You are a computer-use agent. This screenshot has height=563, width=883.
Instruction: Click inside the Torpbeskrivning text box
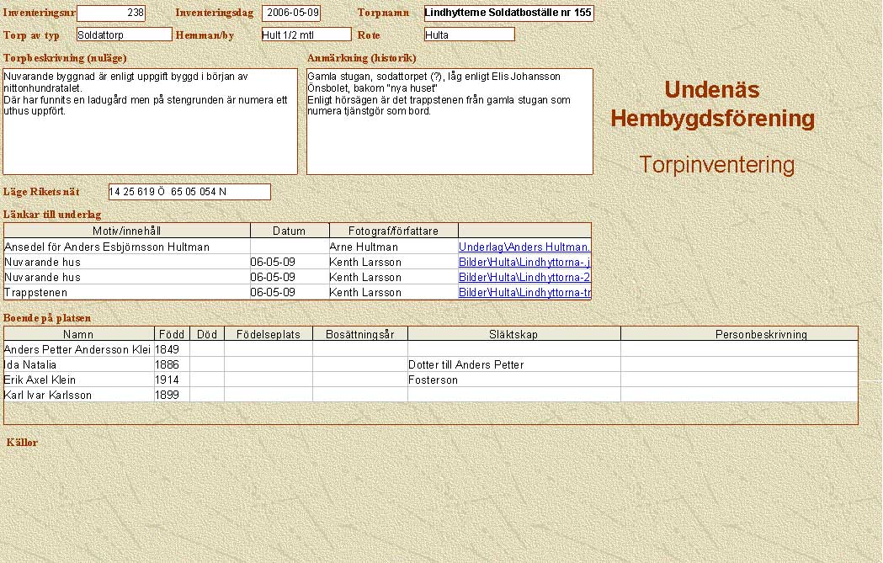[x=150, y=122]
